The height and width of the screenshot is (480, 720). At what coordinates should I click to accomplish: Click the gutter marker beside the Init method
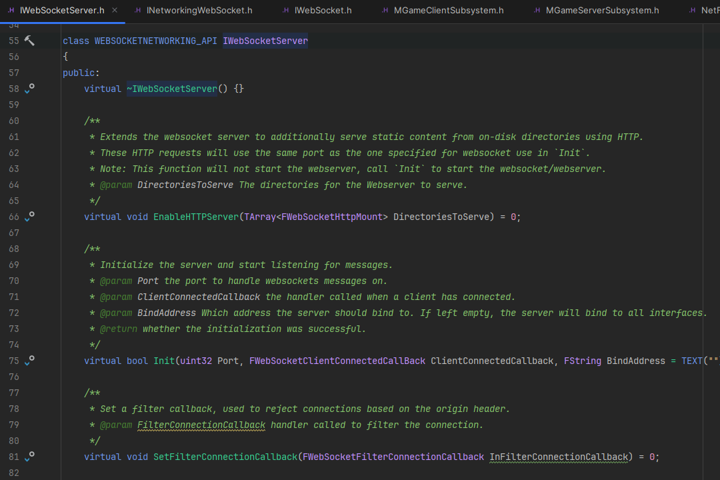point(28,361)
